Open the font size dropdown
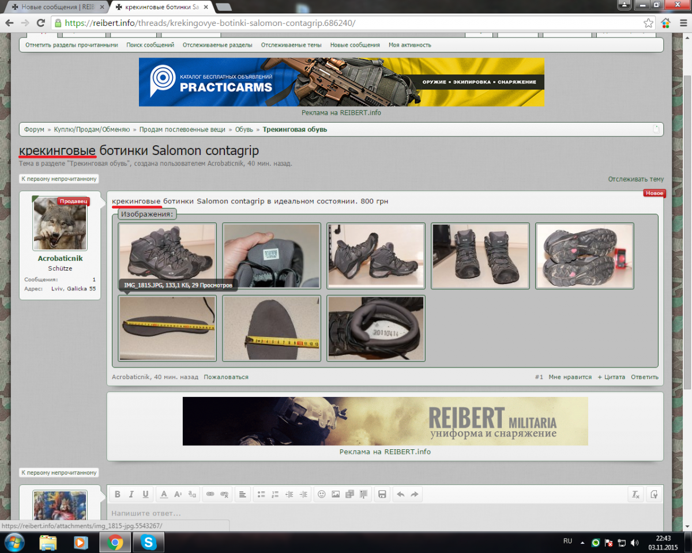This screenshot has width=692, height=553. tap(178, 494)
